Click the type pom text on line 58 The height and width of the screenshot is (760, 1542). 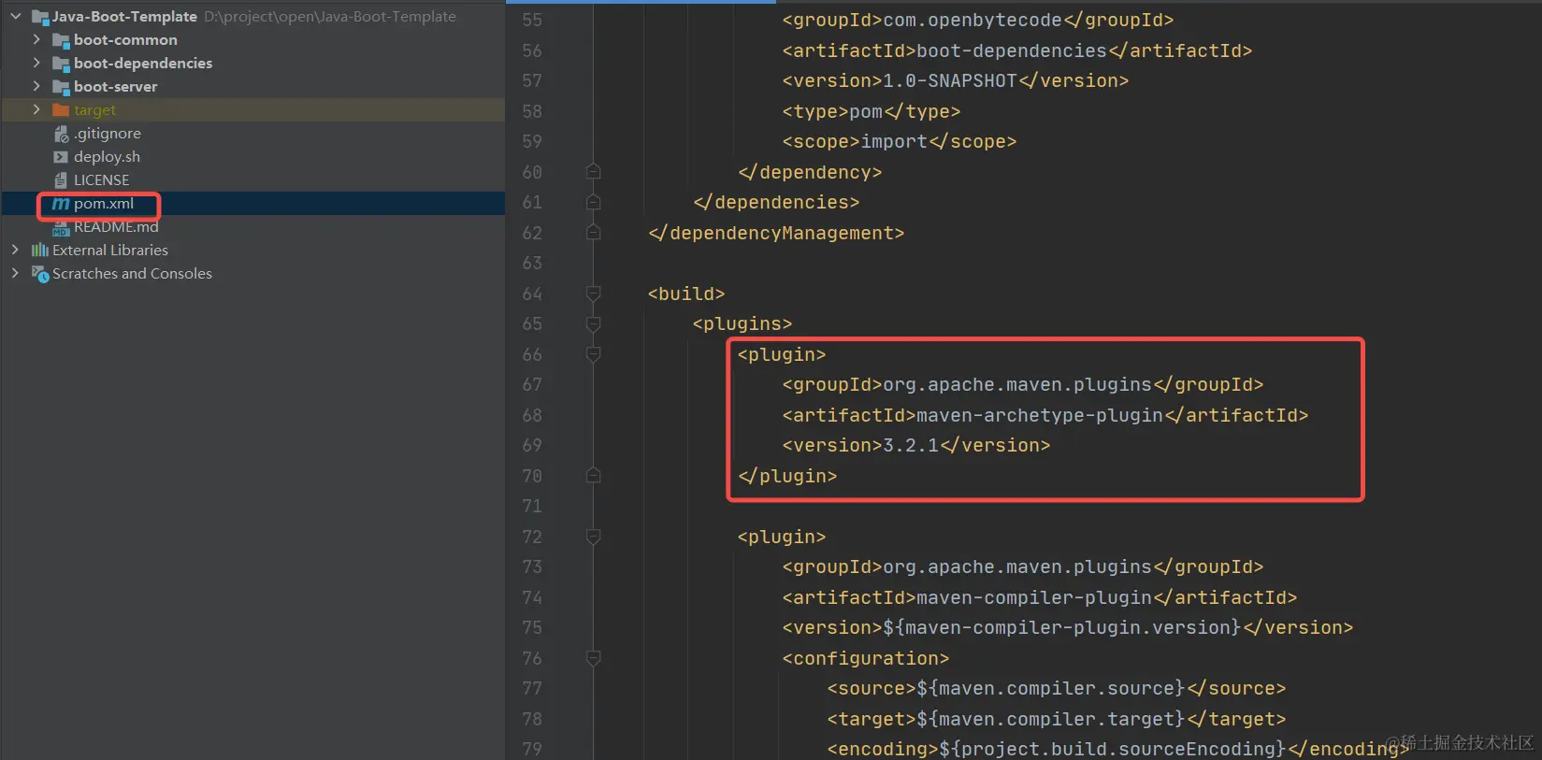(866, 111)
